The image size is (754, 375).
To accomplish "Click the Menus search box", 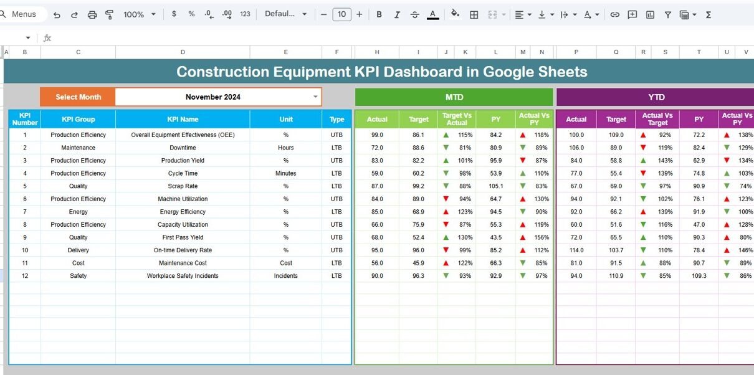I will click(24, 14).
